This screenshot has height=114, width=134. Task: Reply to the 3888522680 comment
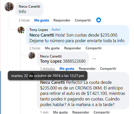click(87, 69)
